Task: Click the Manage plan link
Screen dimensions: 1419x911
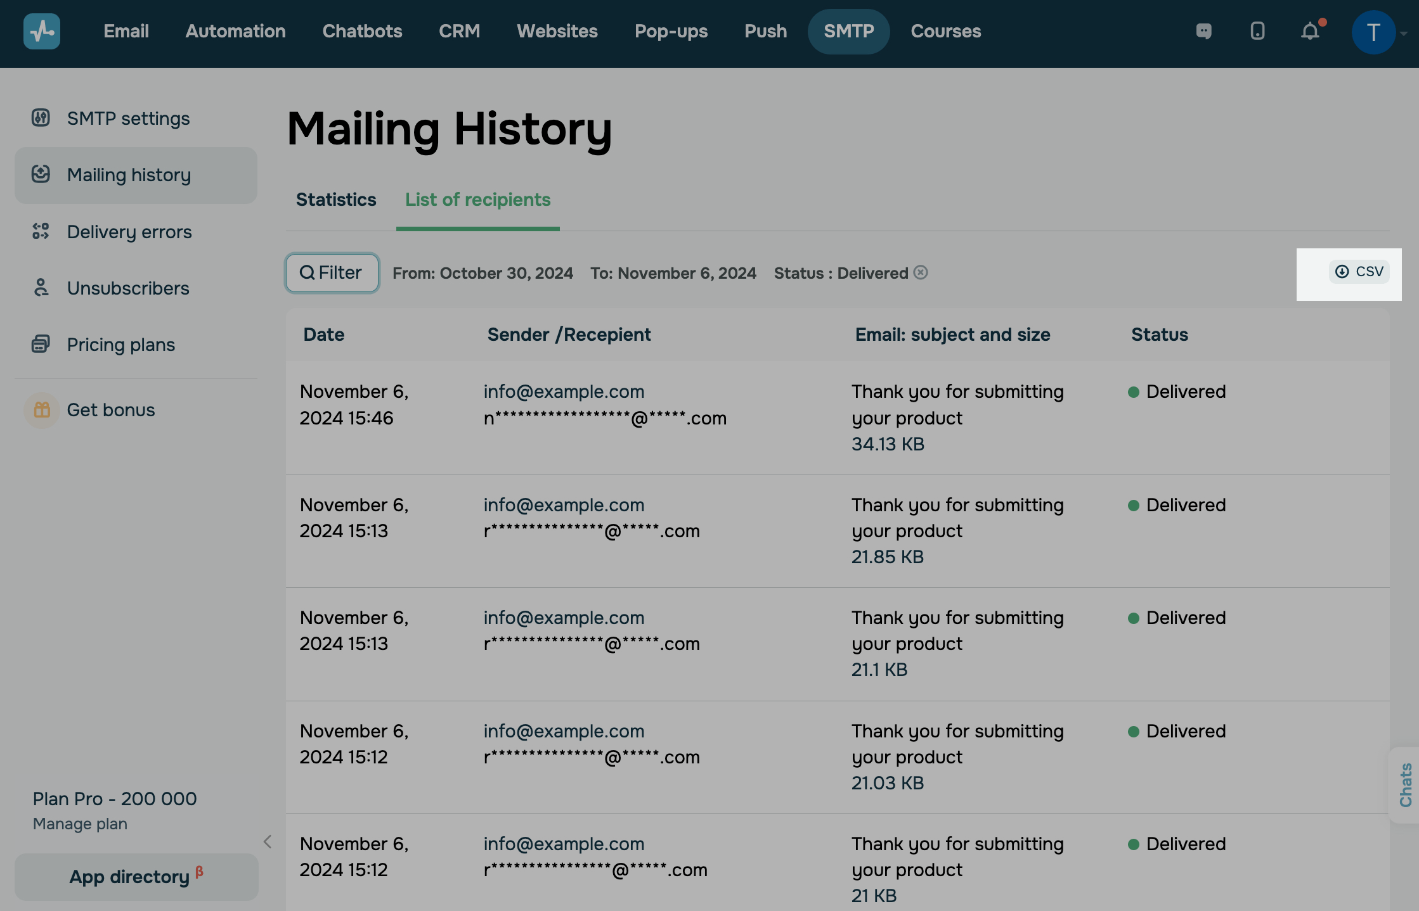Action: (80, 824)
